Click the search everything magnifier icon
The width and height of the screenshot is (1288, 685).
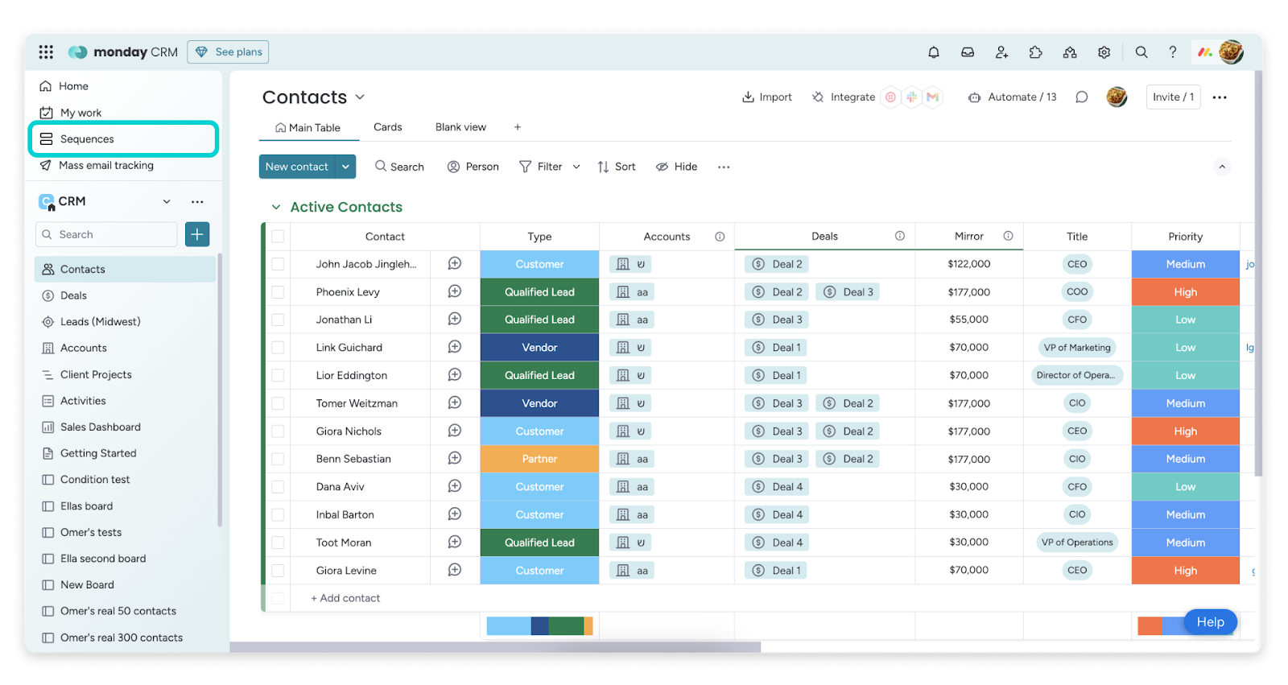(1141, 52)
